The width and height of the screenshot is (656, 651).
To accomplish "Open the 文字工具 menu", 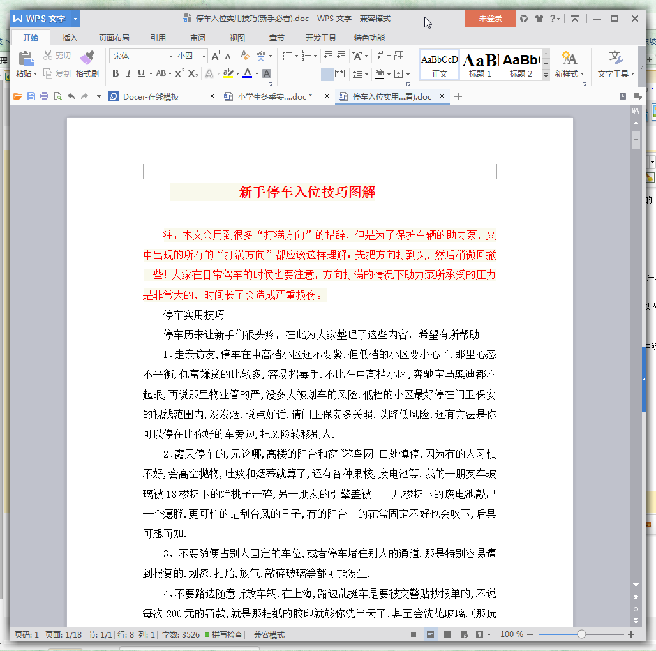I will (x=616, y=65).
